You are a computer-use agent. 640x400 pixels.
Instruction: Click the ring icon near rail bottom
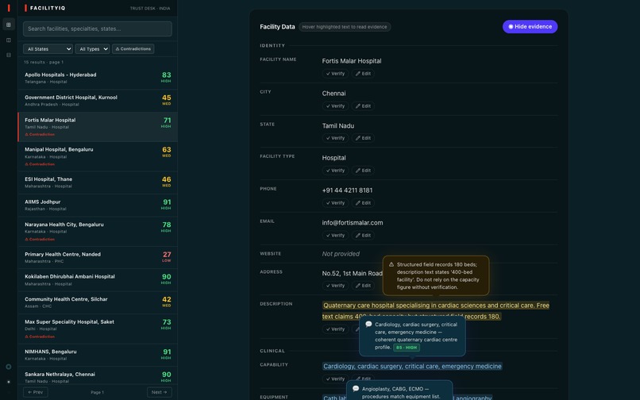[x=9, y=367]
